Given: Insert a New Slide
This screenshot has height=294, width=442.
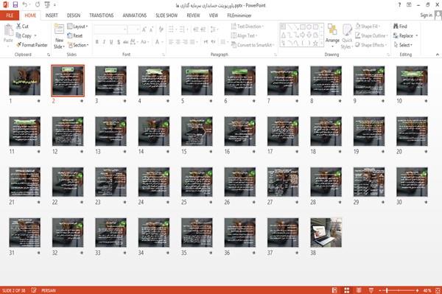Looking at the screenshot, I should coord(59,37).
